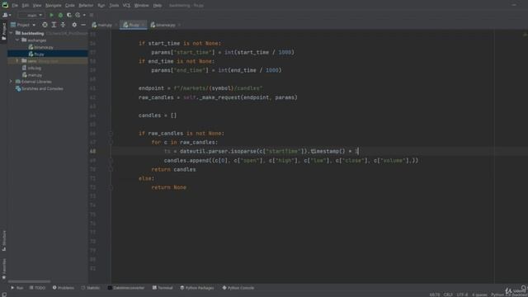This screenshot has width=528, height=297.
Task: Expand the venv folder
Action: pos(17,61)
